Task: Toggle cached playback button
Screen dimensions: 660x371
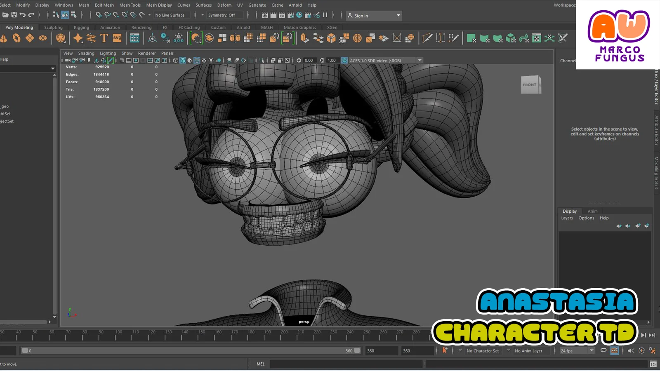Action: point(614,350)
